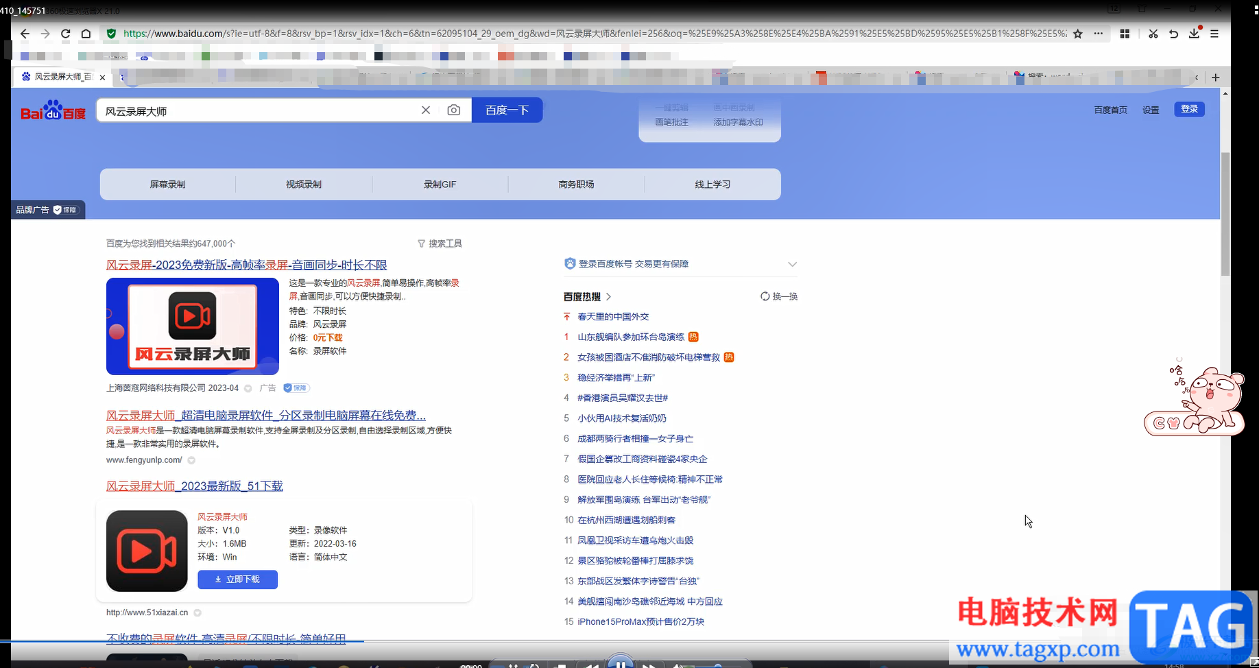The height and width of the screenshot is (668, 1259).
Task: Open the 百度首页 link
Action: (1111, 110)
